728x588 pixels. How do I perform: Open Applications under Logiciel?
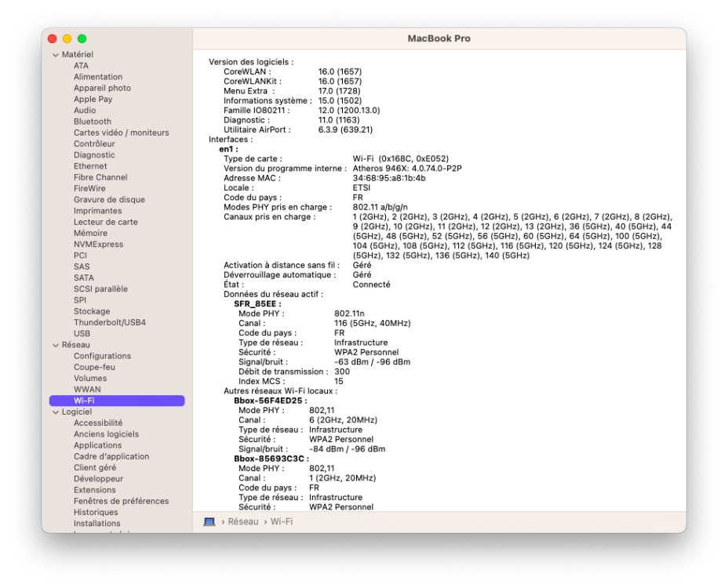click(x=97, y=445)
